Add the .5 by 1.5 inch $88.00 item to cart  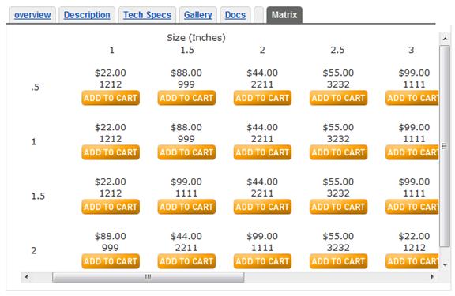point(186,98)
